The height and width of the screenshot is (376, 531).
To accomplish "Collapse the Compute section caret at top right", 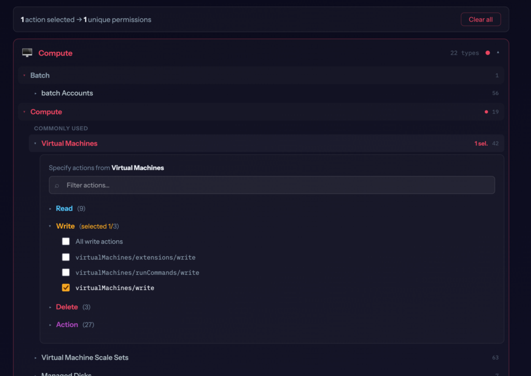I will 498,53.
